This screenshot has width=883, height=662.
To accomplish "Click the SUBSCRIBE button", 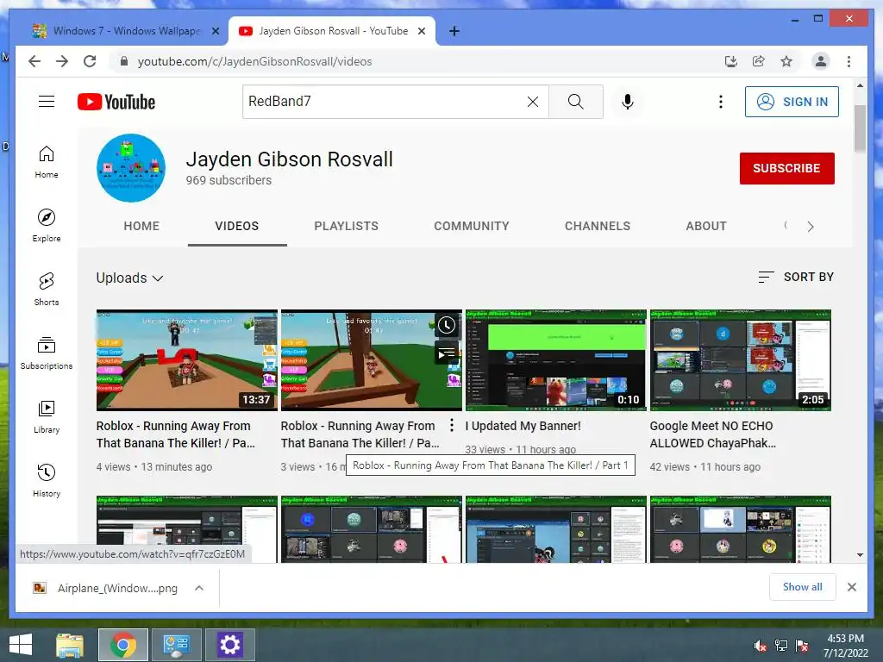I will tap(786, 168).
